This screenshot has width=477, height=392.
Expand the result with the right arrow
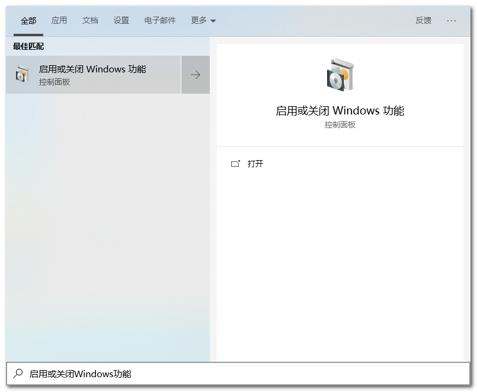[196, 75]
